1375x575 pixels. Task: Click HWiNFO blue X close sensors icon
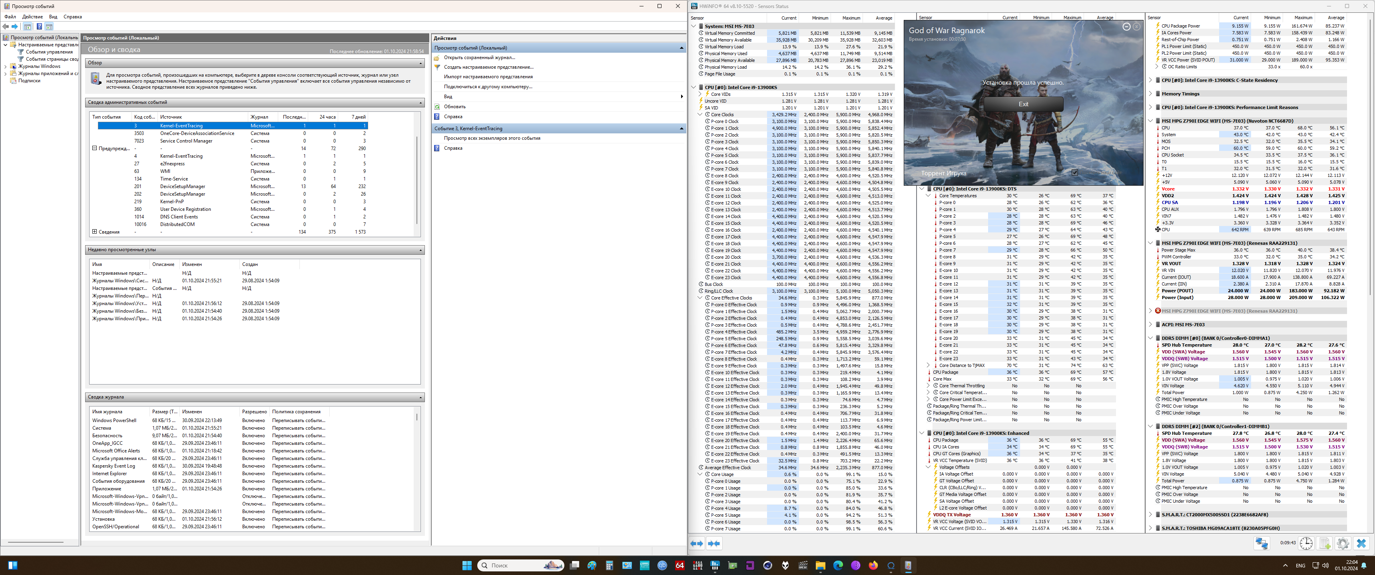point(1361,543)
